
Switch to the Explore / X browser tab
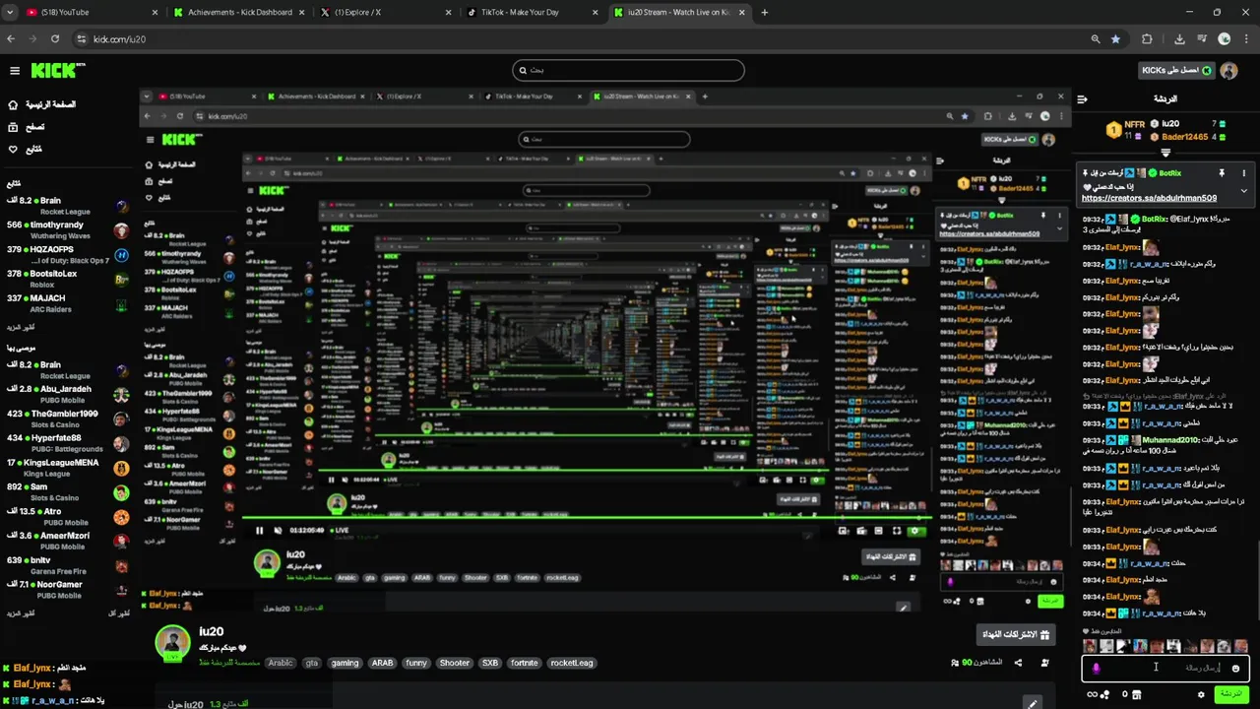click(x=385, y=12)
